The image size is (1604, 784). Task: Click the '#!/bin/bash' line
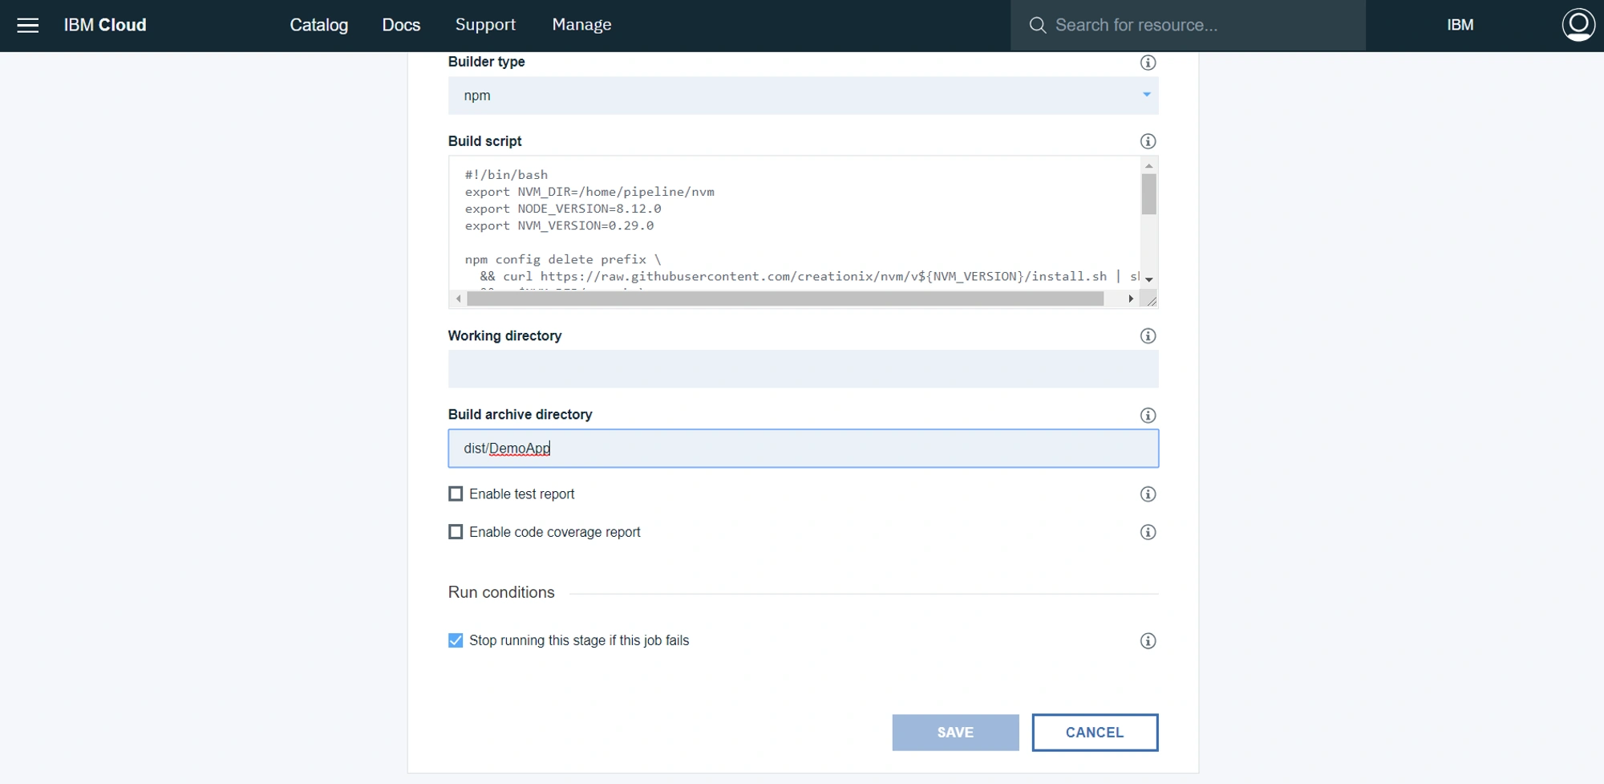click(x=506, y=175)
